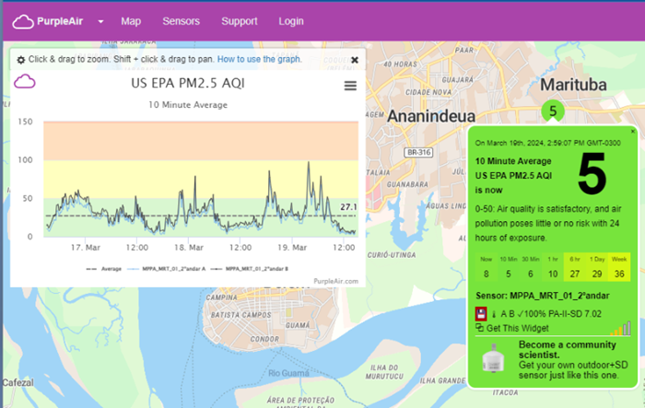Click the PurpleAir.com chart credit link

pos(335,281)
